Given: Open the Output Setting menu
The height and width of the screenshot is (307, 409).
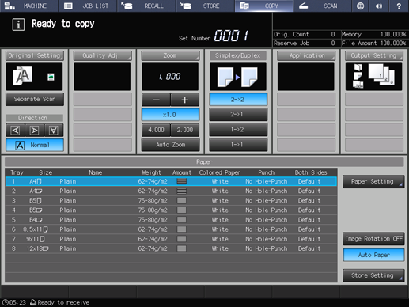Looking at the screenshot, I should coord(374,55).
